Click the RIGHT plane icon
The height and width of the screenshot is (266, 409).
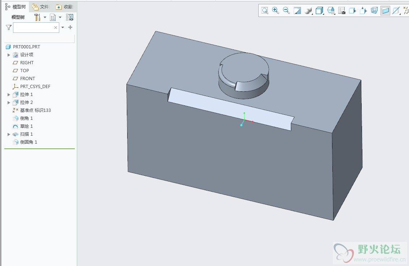16,63
